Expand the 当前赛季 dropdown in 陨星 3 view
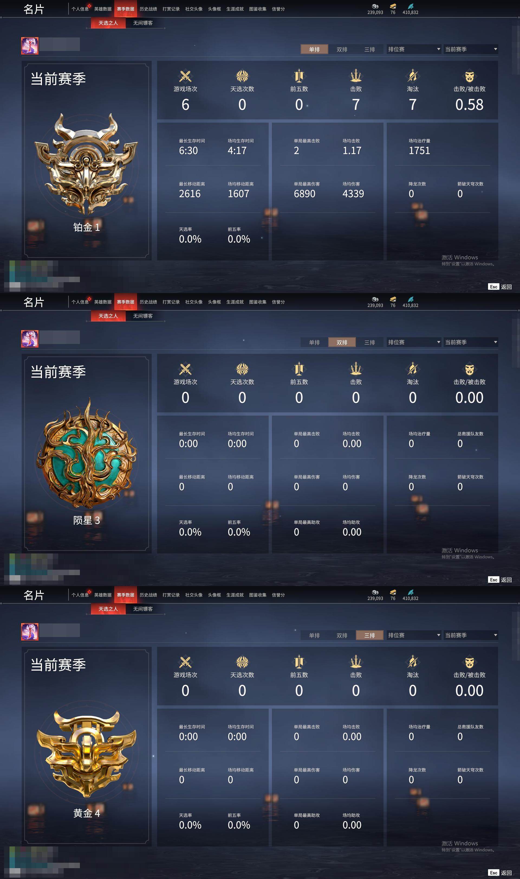520x879 pixels. click(471, 342)
